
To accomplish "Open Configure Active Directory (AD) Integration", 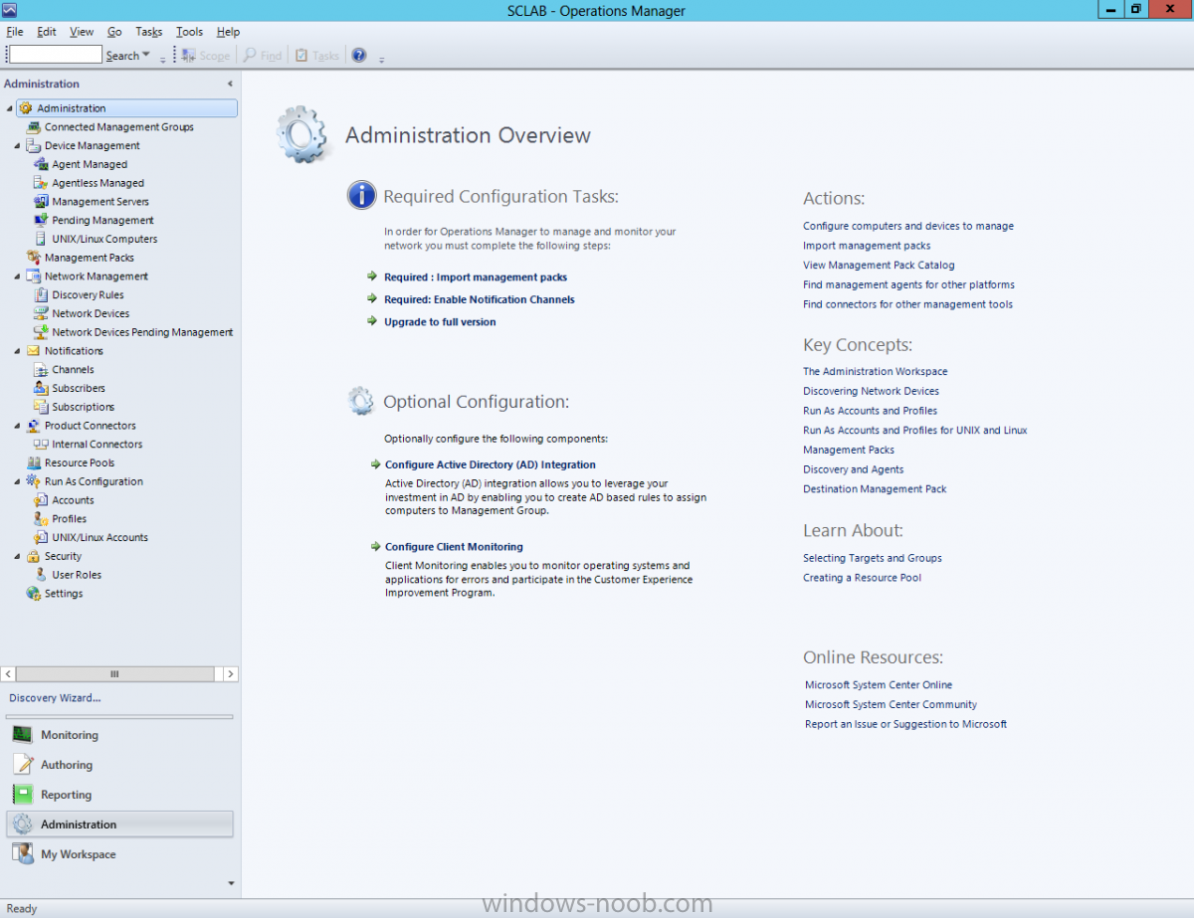I will click(491, 464).
